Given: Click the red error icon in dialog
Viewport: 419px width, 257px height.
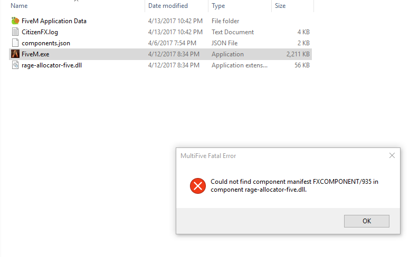Looking at the screenshot, I should [198, 185].
